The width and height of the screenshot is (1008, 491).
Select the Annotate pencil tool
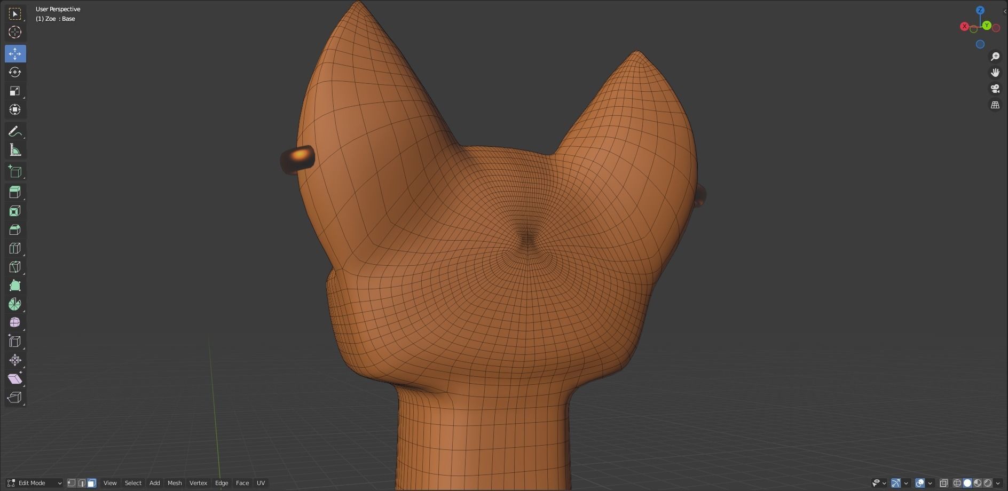tap(15, 131)
